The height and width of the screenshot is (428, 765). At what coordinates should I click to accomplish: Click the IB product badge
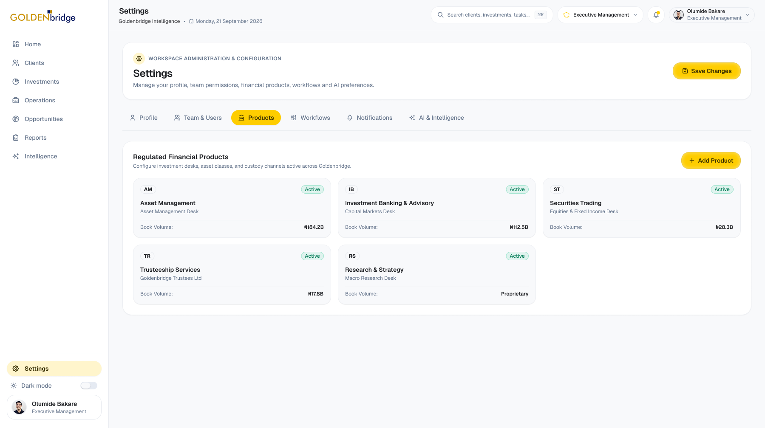[351, 189]
